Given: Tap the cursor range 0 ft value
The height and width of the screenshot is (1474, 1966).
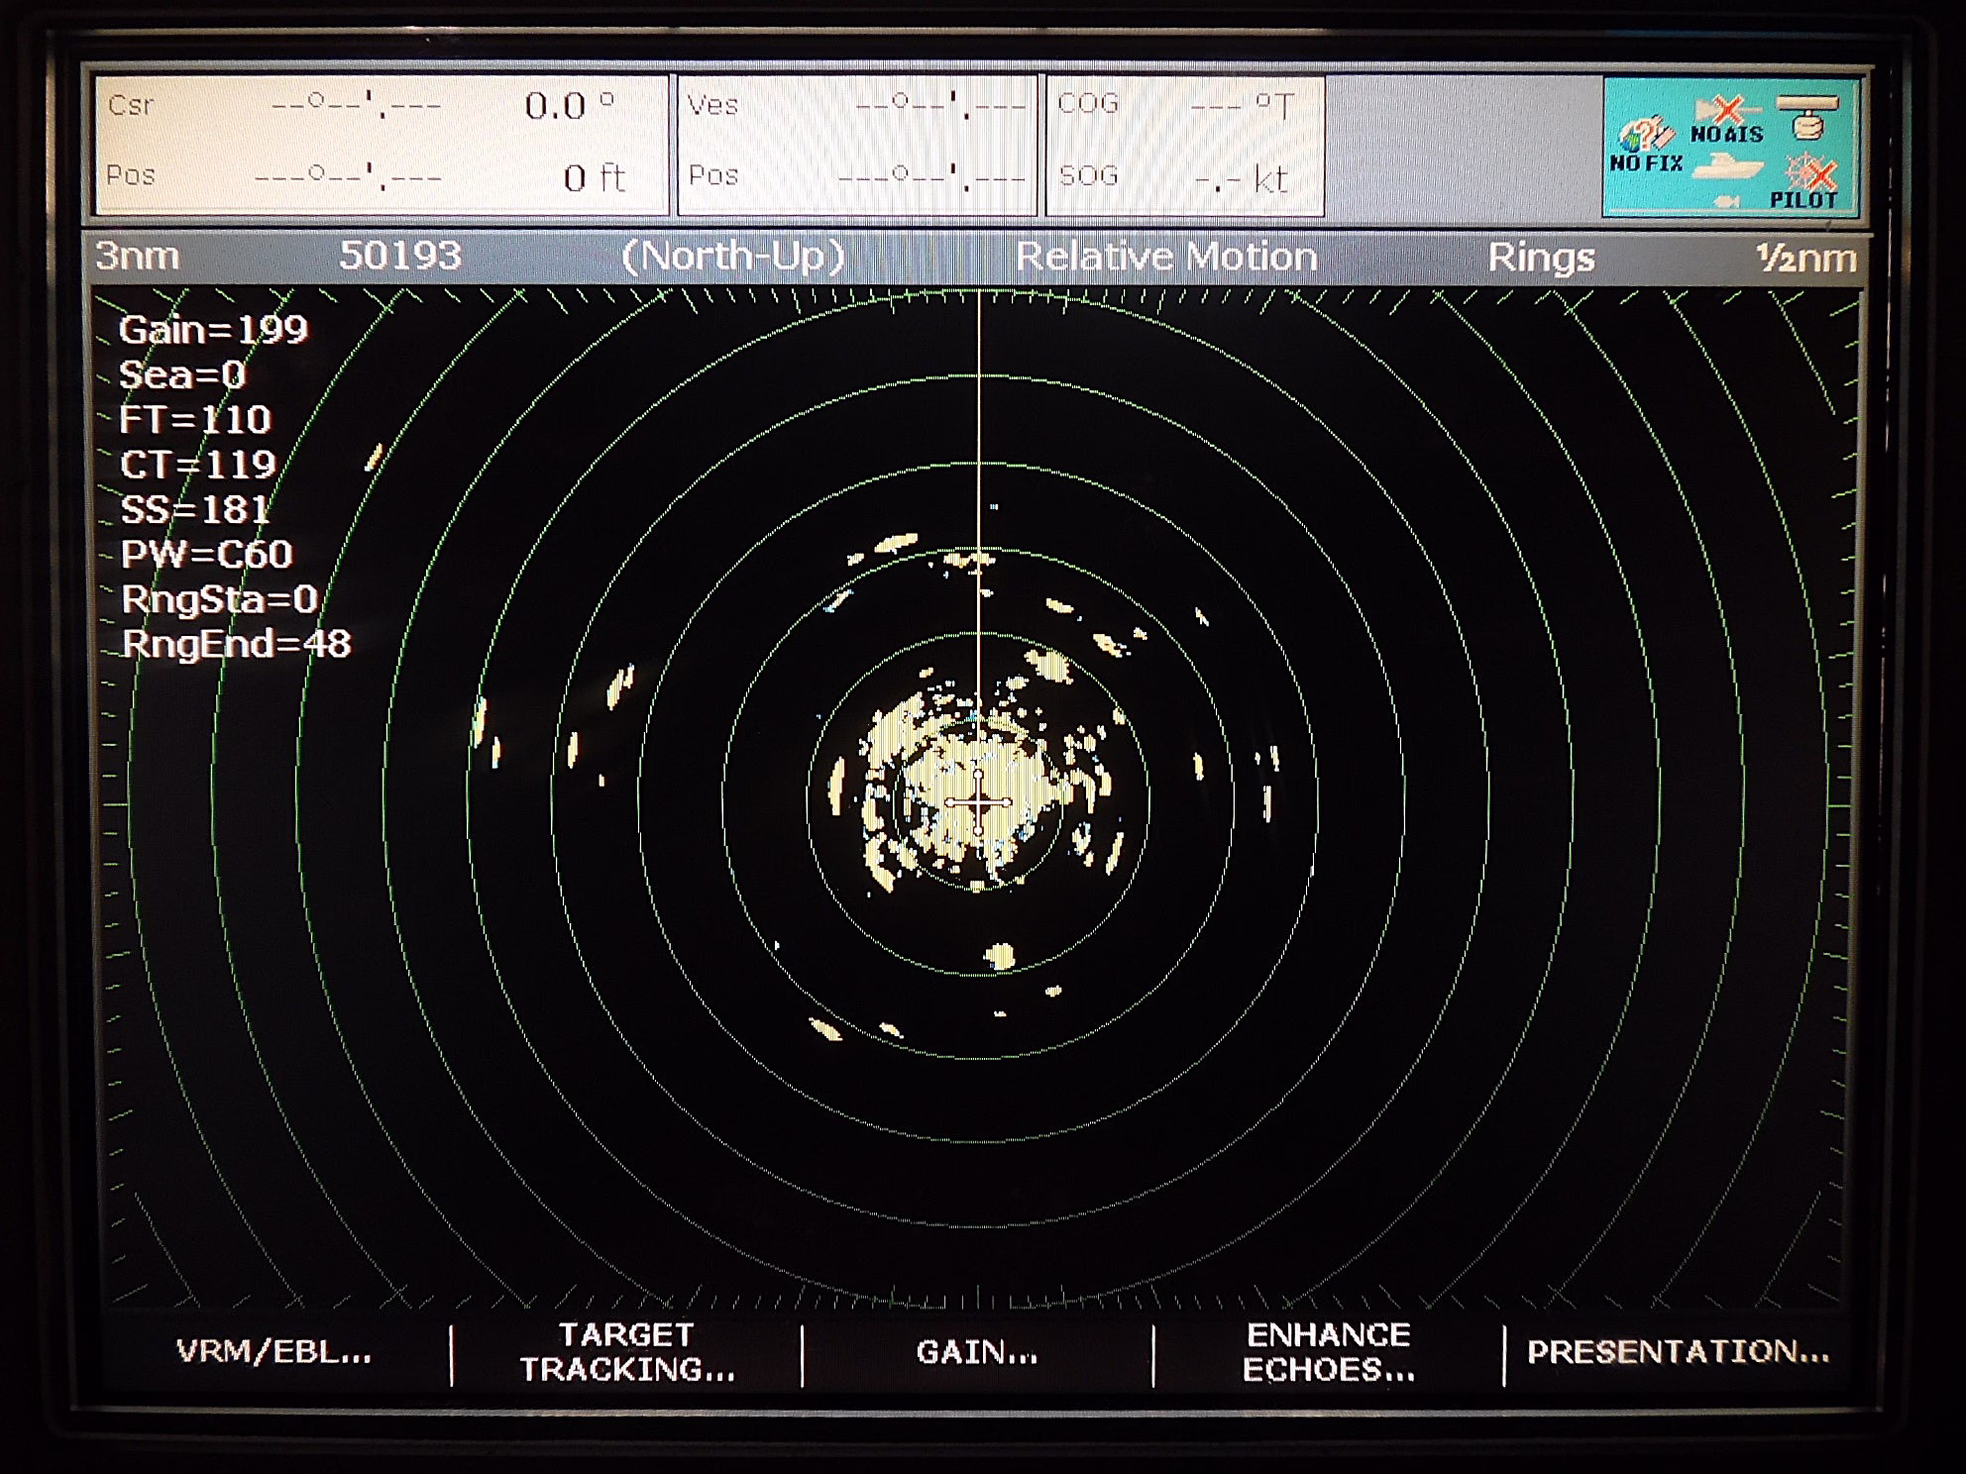Looking at the screenshot, I should [594, 178].
